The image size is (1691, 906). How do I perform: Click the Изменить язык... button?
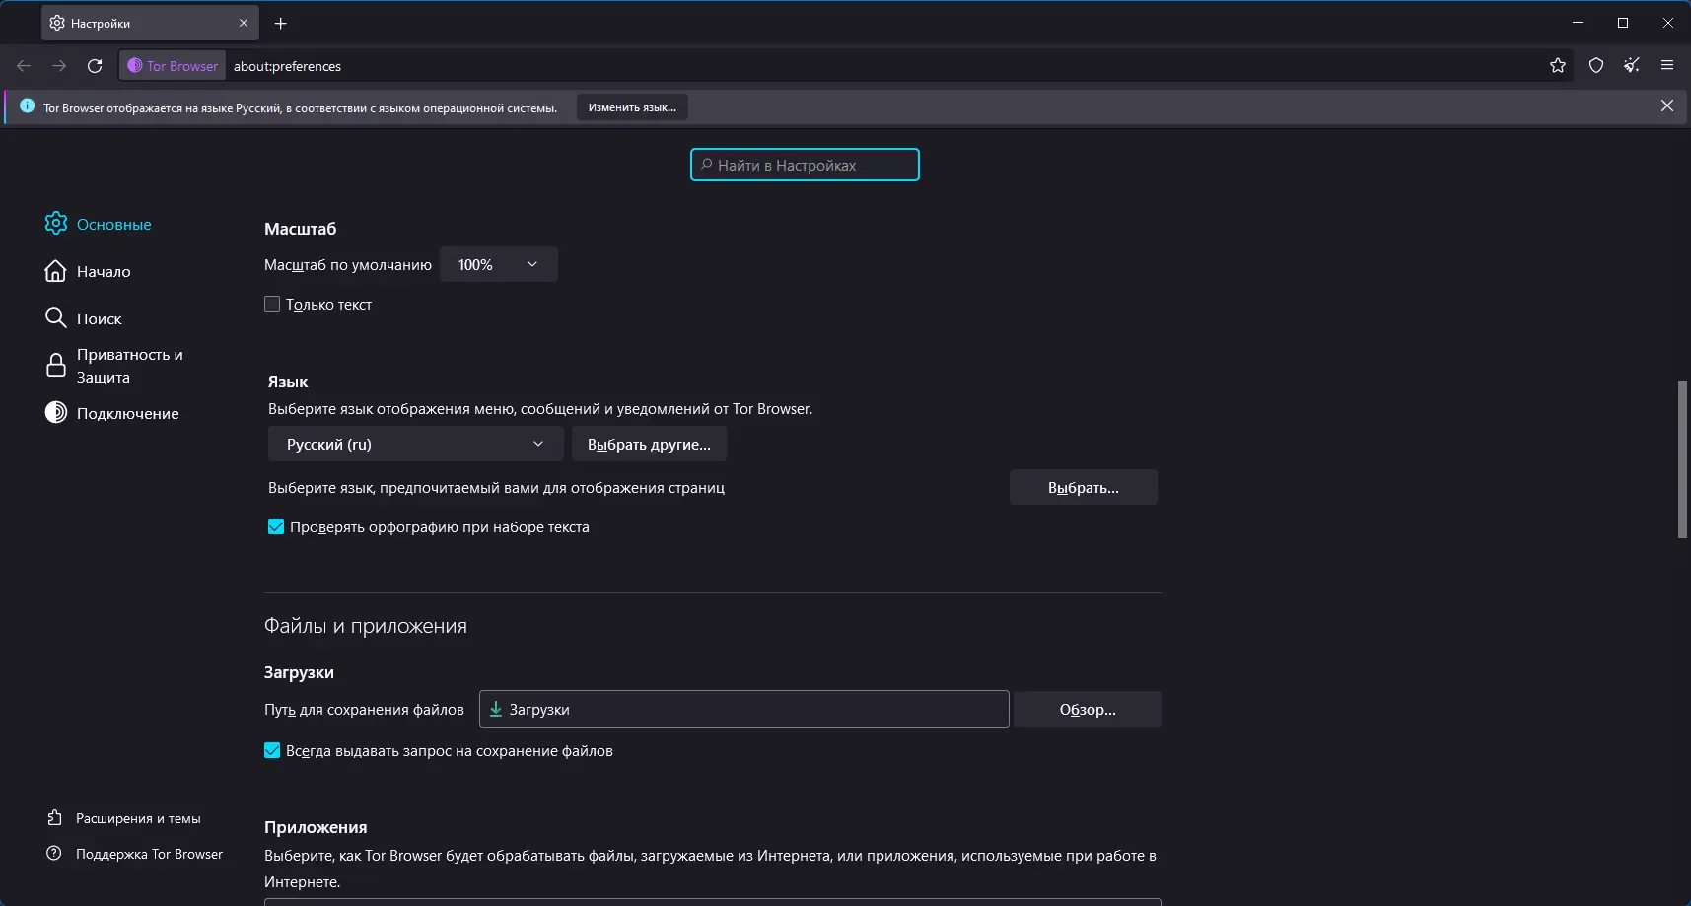click(632, 107)
